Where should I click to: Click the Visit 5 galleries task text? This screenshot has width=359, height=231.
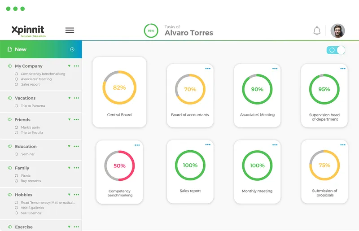pos(32,208)
